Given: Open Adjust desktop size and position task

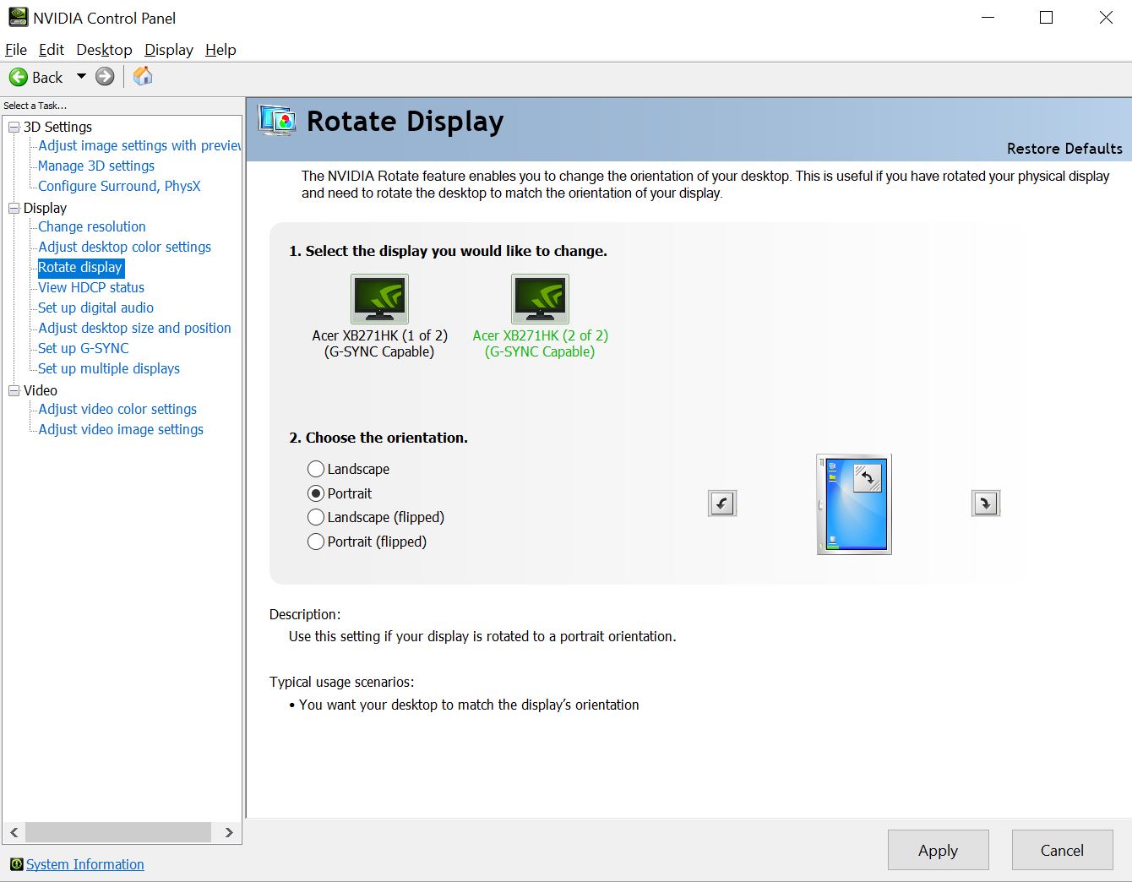Looking at the screenshot, I should (x=134, y=328).
